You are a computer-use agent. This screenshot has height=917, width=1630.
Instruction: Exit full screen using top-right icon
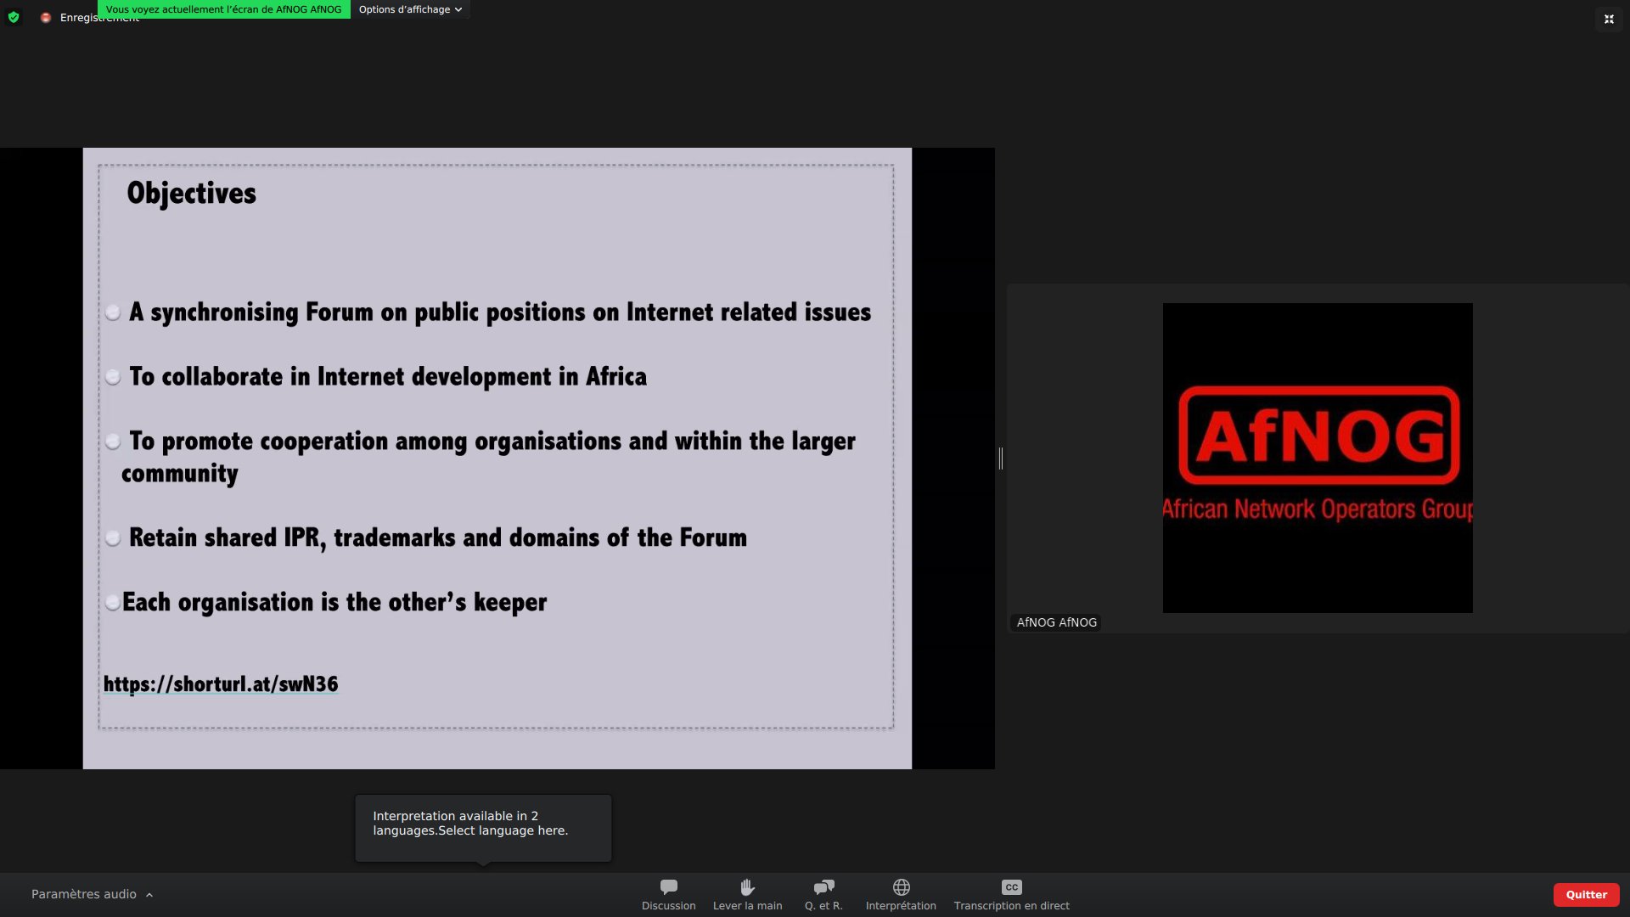coord(1608,19)
